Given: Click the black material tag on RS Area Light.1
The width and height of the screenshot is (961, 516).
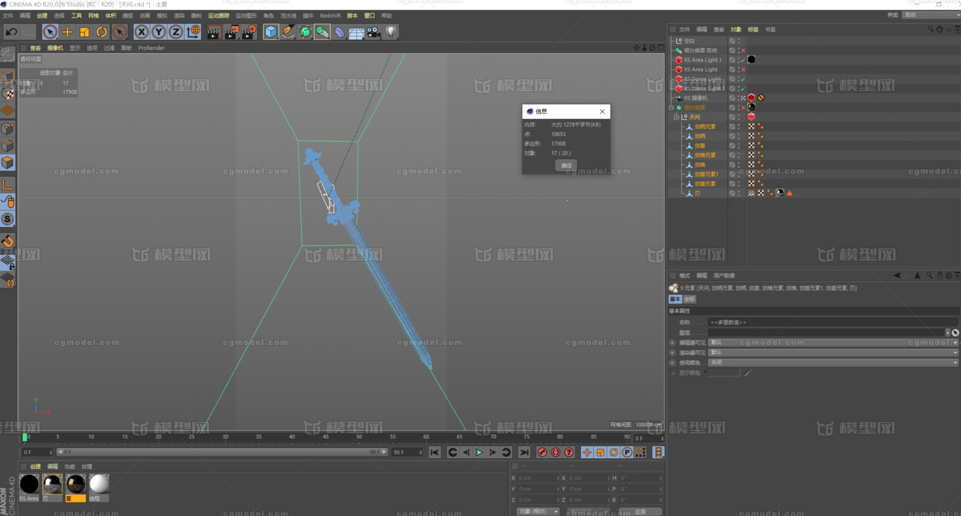Looking at the screenshot, I should tap(752, 60).
